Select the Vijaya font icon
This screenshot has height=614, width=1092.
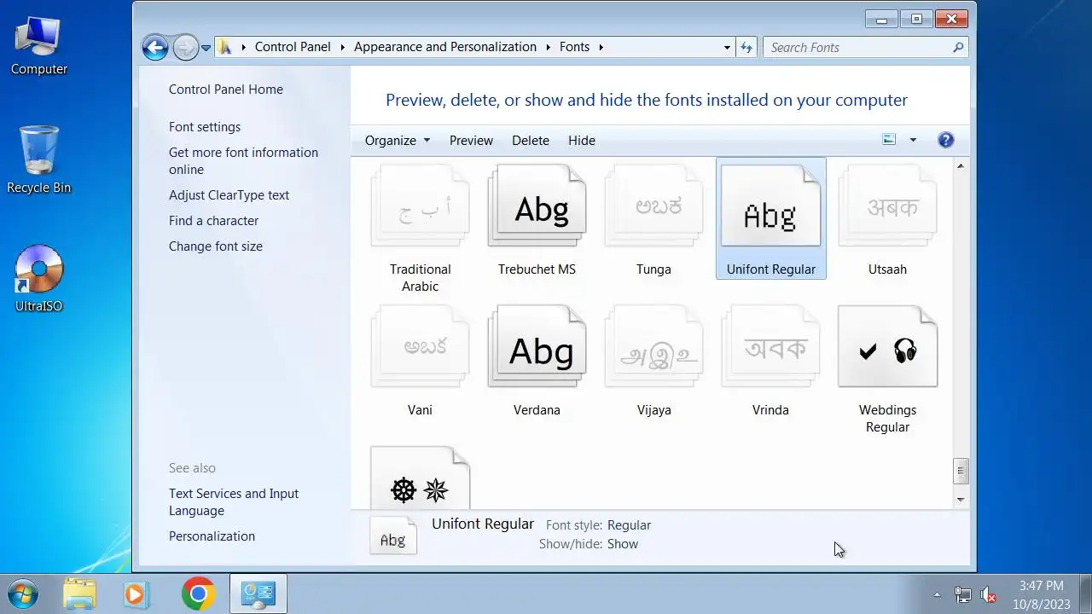653,348
